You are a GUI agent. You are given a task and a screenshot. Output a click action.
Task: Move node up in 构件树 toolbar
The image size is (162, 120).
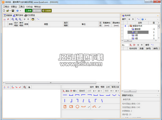tap(129, 19)
